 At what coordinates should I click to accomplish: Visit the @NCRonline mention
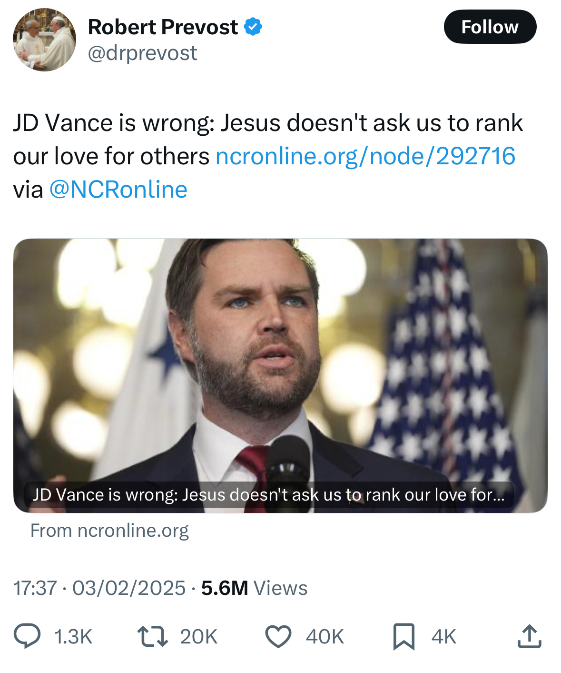(118, 190)
